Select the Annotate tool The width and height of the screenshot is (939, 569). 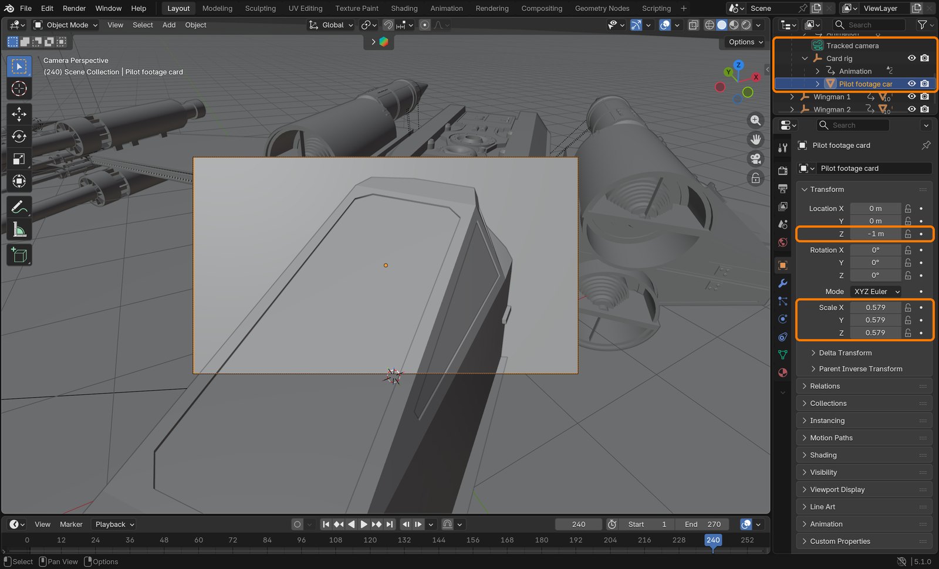19,207
